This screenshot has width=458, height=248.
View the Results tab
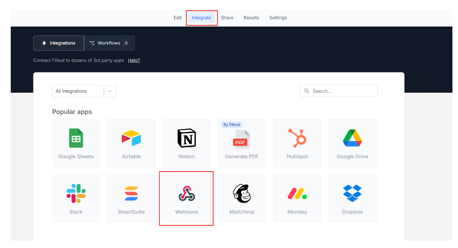pyautogui.click(x=251, y=18)
